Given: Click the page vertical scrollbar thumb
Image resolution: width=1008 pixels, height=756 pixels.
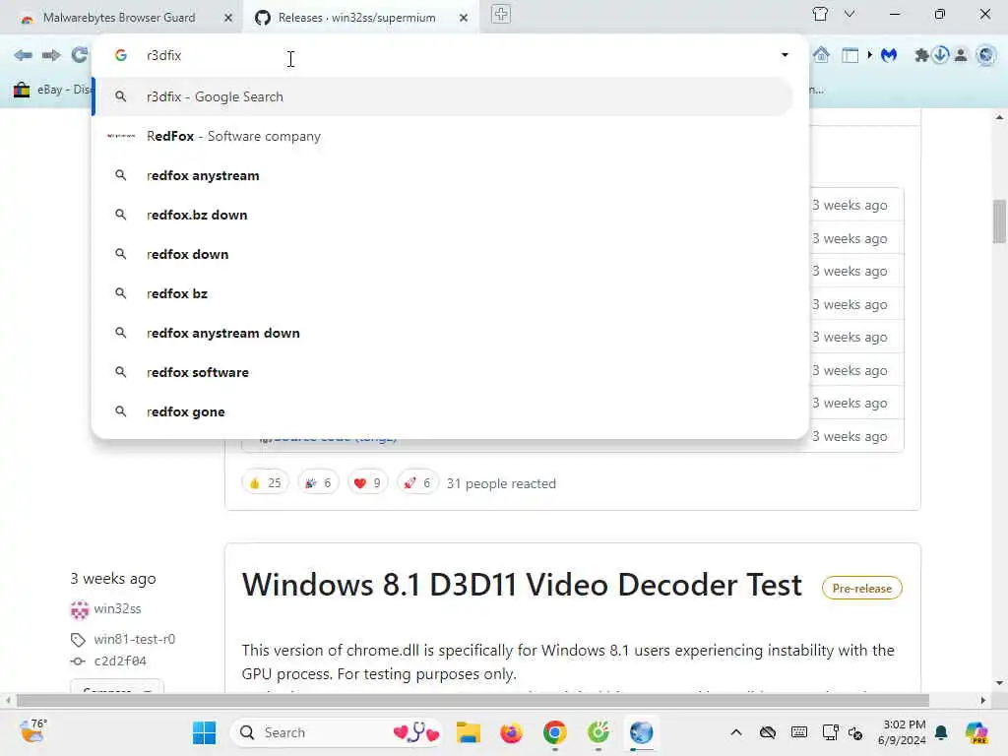Looking at the screenshot, I should pyautogui.click(x=999, y=221).
